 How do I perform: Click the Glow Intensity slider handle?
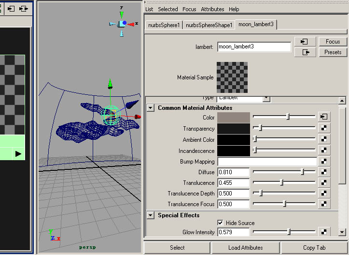coord(289,232)
